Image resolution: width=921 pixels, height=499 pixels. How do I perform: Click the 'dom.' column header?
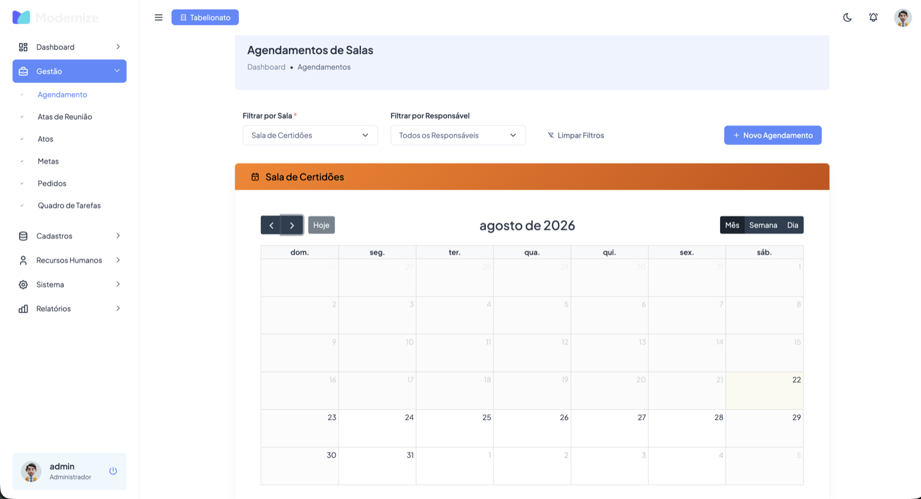tap(299, 252)
